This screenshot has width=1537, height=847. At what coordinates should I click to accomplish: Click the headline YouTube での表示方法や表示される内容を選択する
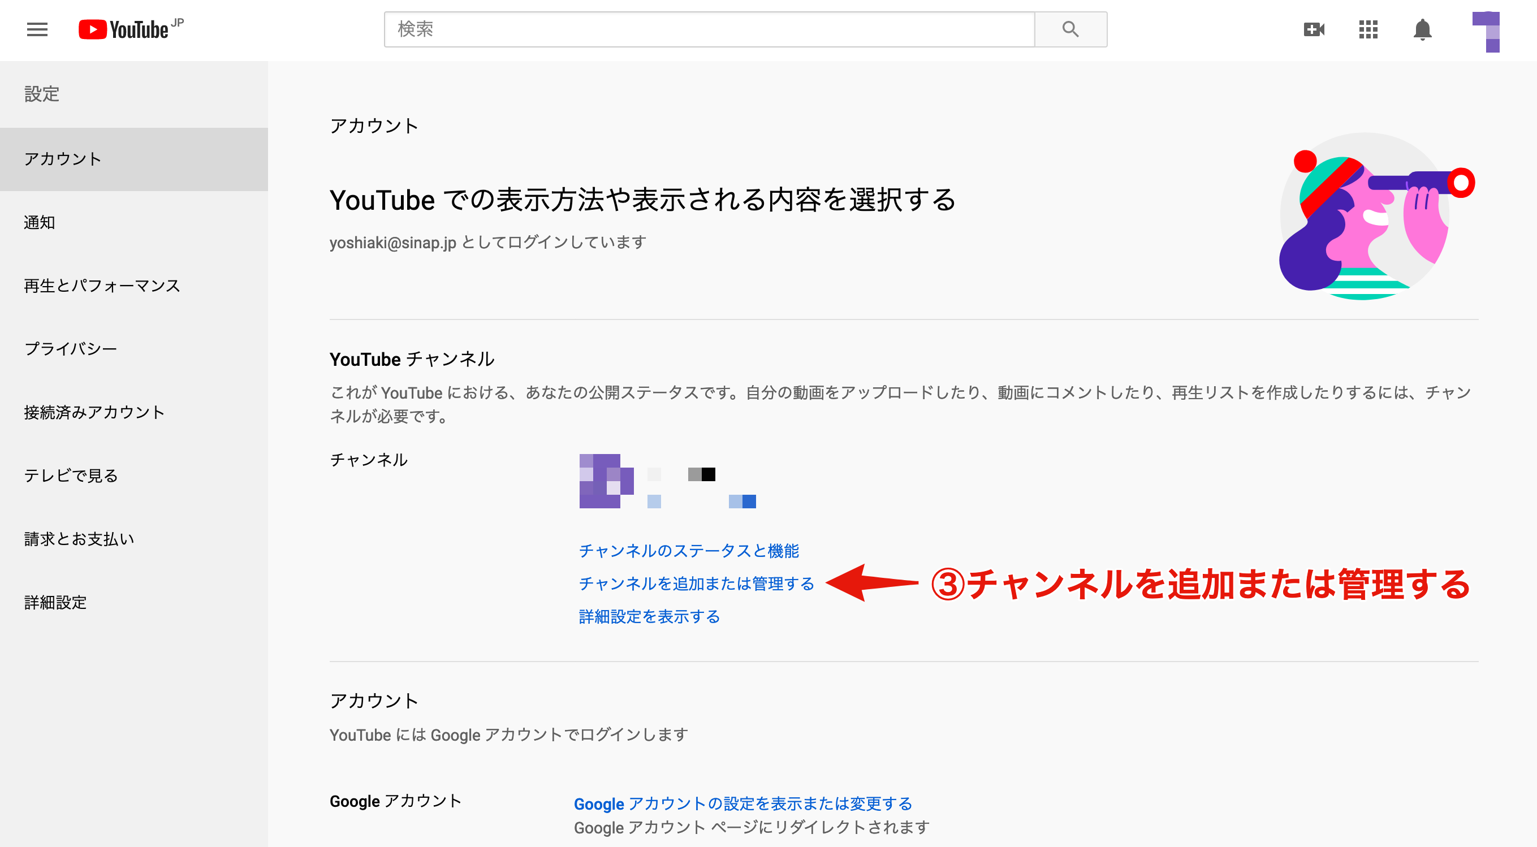pos(642,200)
